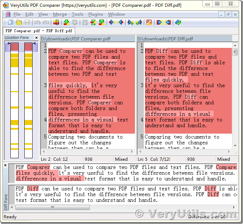Screen dimensions: 243x224
Task: Click Diff Pane scroll right arrow
Action: 234,207
